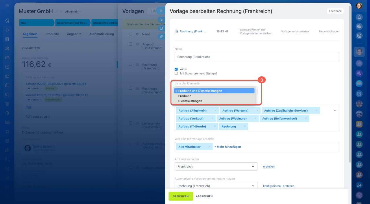Click the green Speichern button
The image size is (370, 204).
tap(181, 196)
